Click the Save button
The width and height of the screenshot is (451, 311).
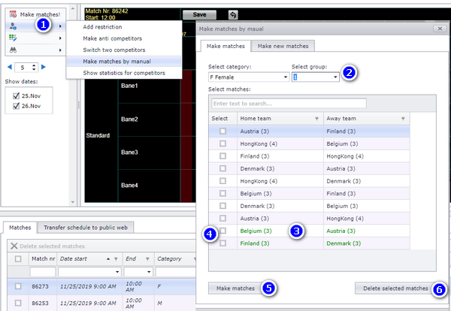point(199,15)
